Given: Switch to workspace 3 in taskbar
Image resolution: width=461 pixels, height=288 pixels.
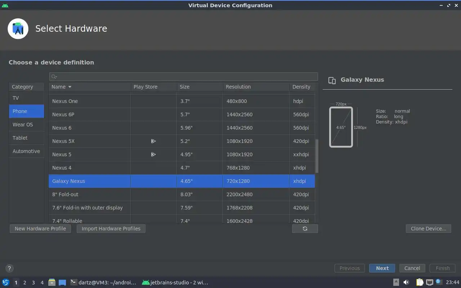Looking at the screenshot, I should 33,283.
